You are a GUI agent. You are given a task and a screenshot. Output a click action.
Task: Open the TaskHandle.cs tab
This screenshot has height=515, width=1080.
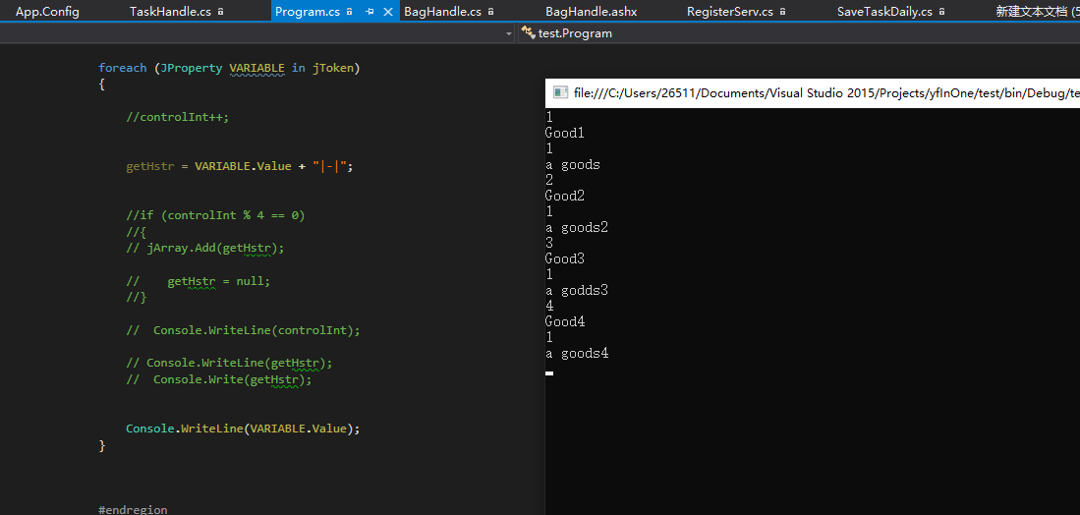[x=169, y=12]
